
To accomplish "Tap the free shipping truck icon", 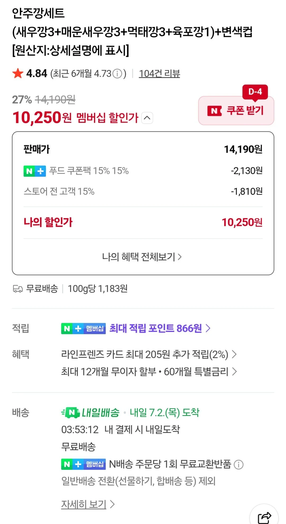I will pyautogui.click(x=18, y=289).
